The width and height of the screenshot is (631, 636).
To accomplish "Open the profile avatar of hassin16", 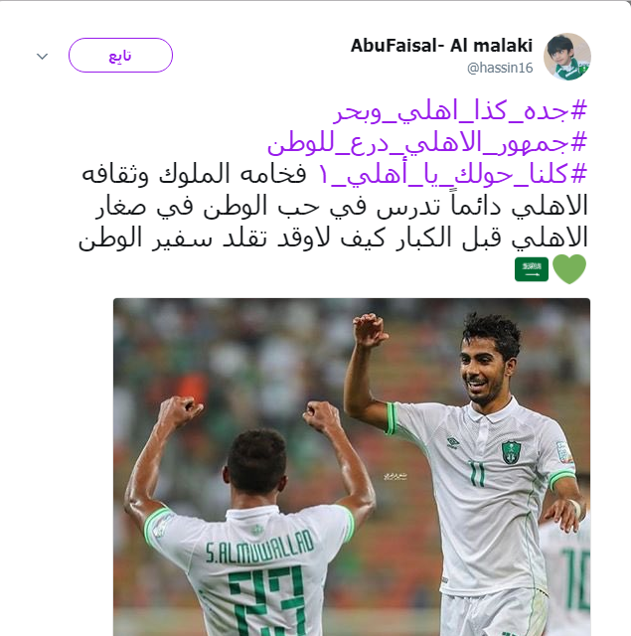I will click(567, 57).
